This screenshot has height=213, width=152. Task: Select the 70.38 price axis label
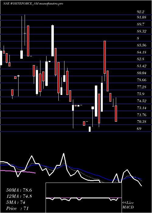tap(142, 122)
